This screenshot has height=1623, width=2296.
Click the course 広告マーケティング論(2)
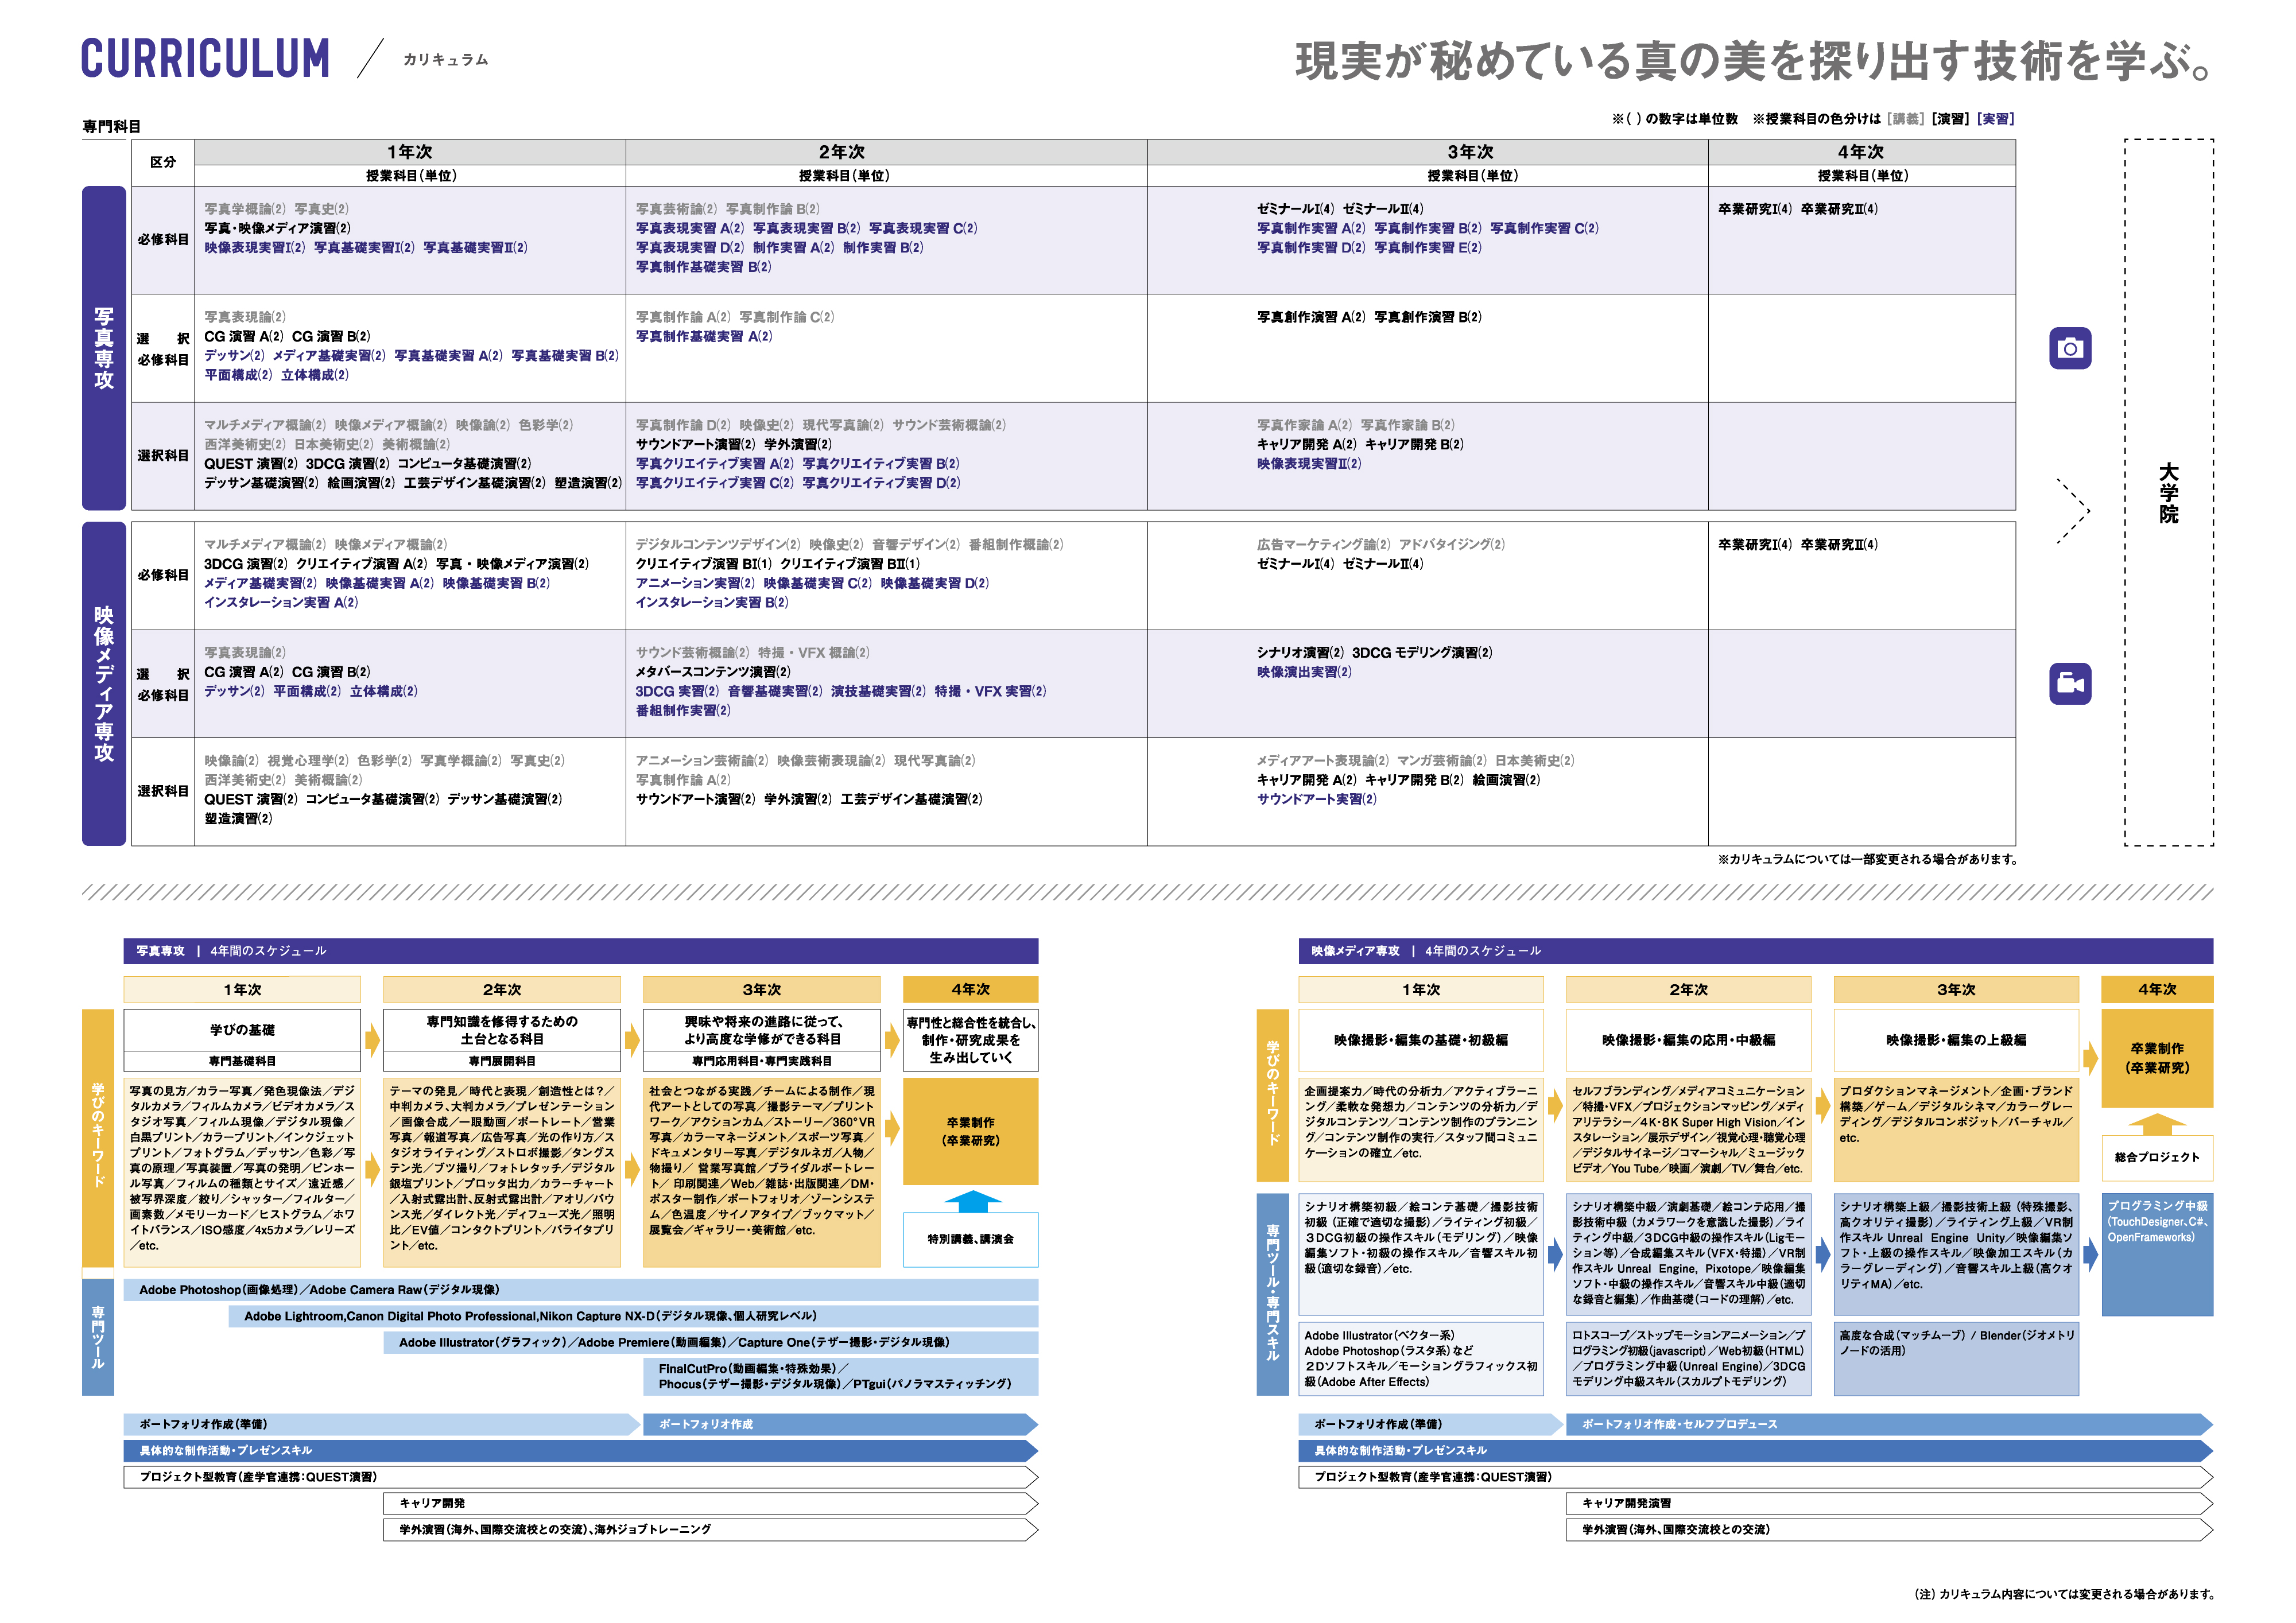tap(1323, 545)
